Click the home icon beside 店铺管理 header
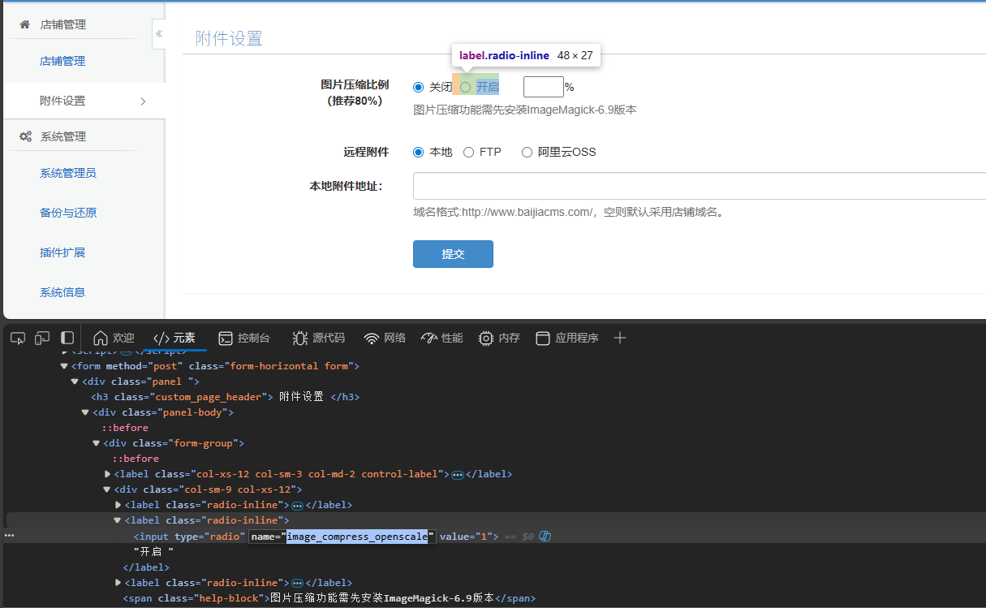The width and height of the screenshot is (986, 608). [25, 24]
